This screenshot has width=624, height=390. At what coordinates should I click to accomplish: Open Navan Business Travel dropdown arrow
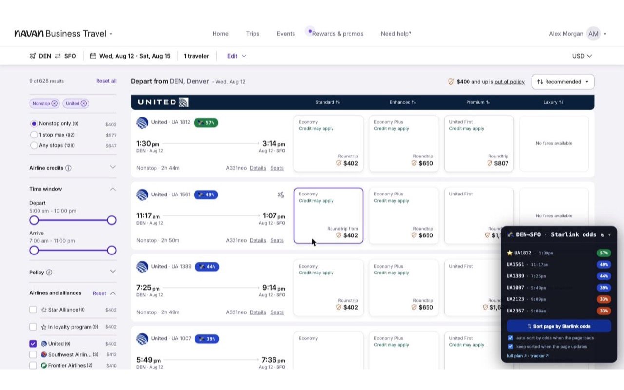tap(111, 34)
